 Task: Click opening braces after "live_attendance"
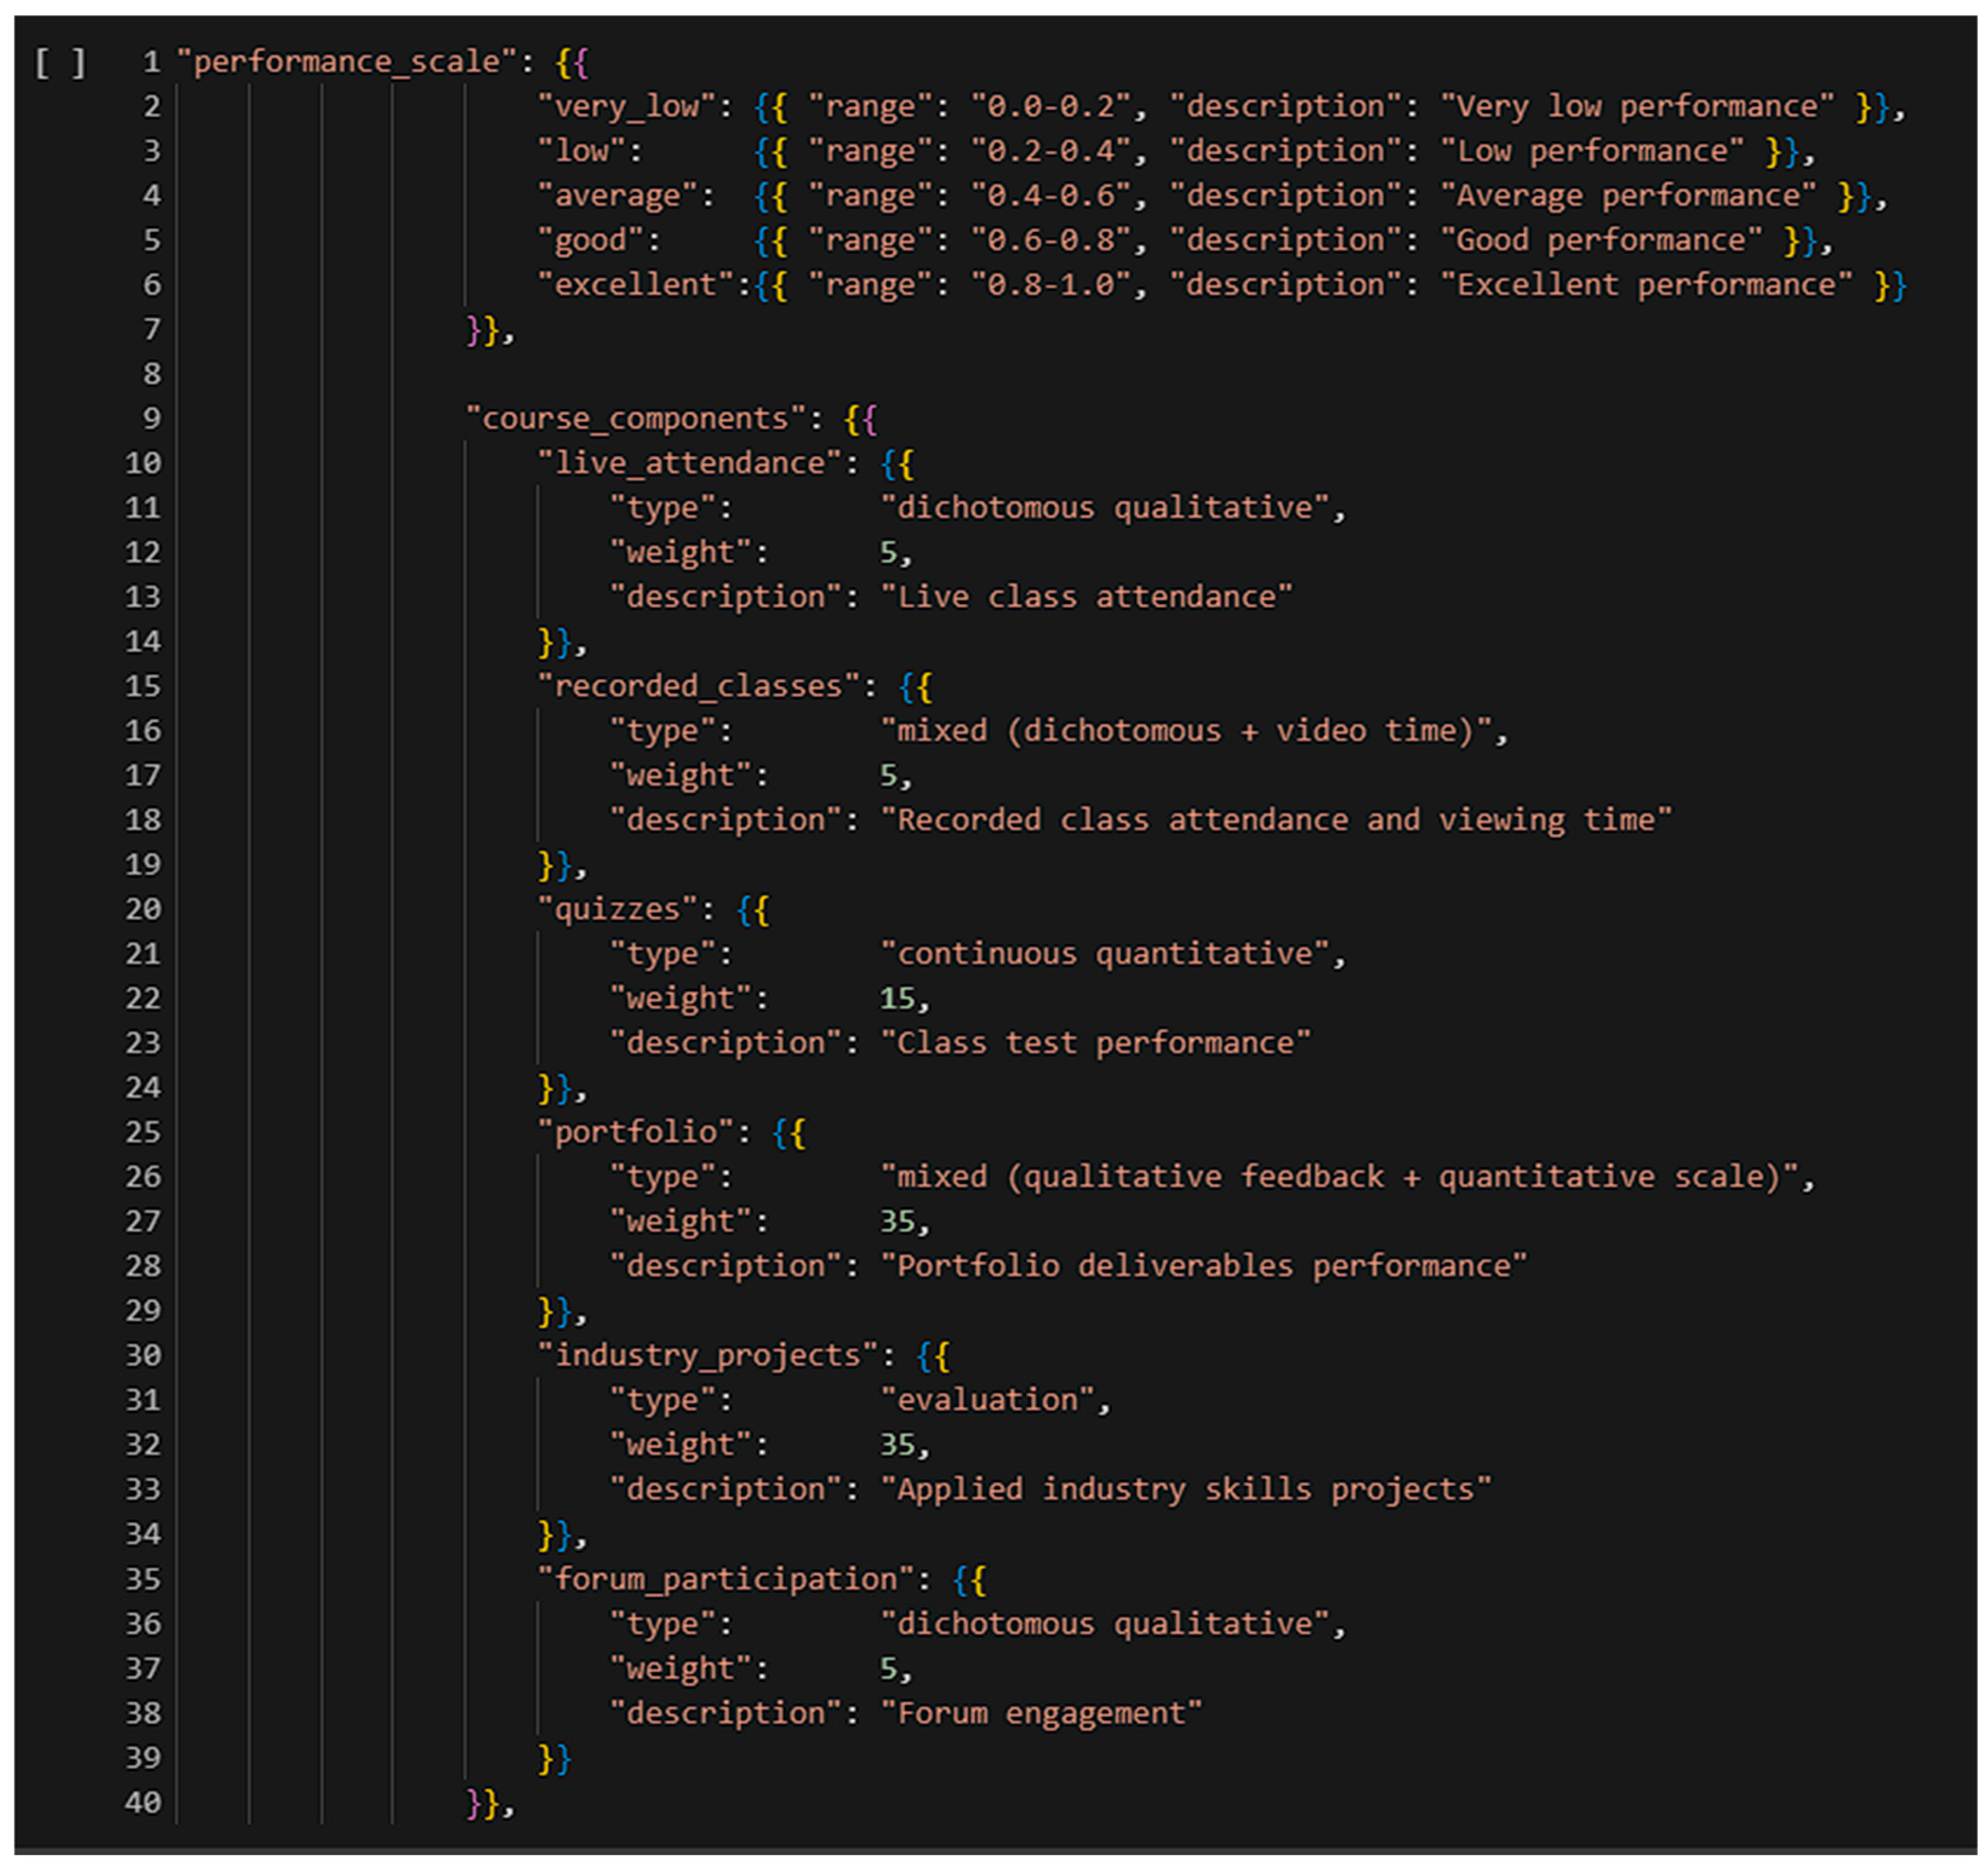pos(897,464)
